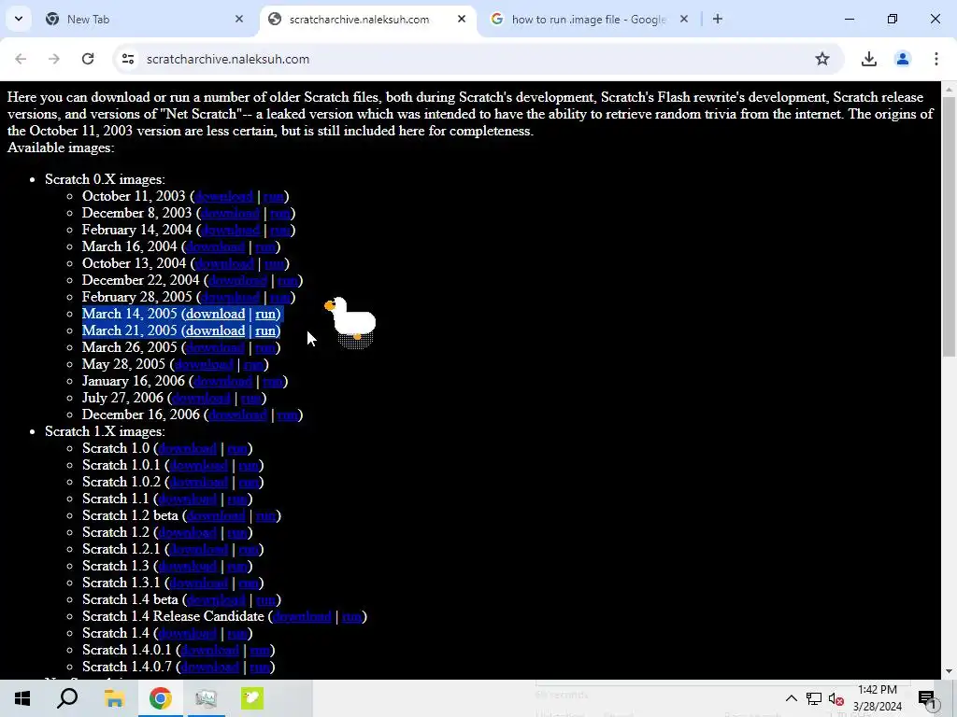Open Windows taskbar search

point(67,698)
